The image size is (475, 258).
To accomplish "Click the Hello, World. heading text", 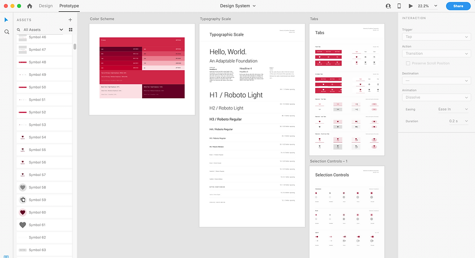I will click(228, 52).
